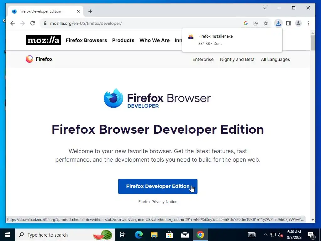
Task: Go back using browser back arrow
Action: click(13, 23)
